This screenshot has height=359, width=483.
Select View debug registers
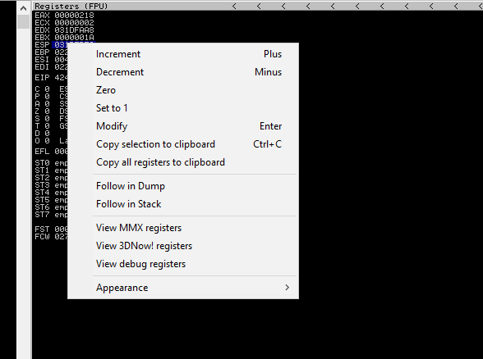(x=183, y=264)
